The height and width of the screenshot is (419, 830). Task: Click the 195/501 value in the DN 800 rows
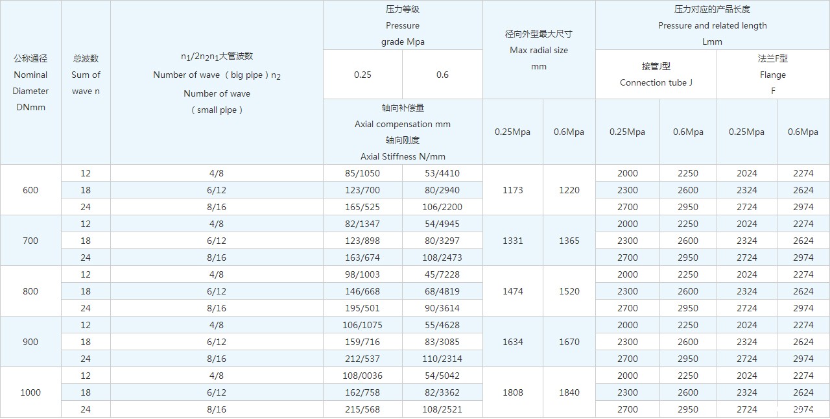click(x=362, y=308)
